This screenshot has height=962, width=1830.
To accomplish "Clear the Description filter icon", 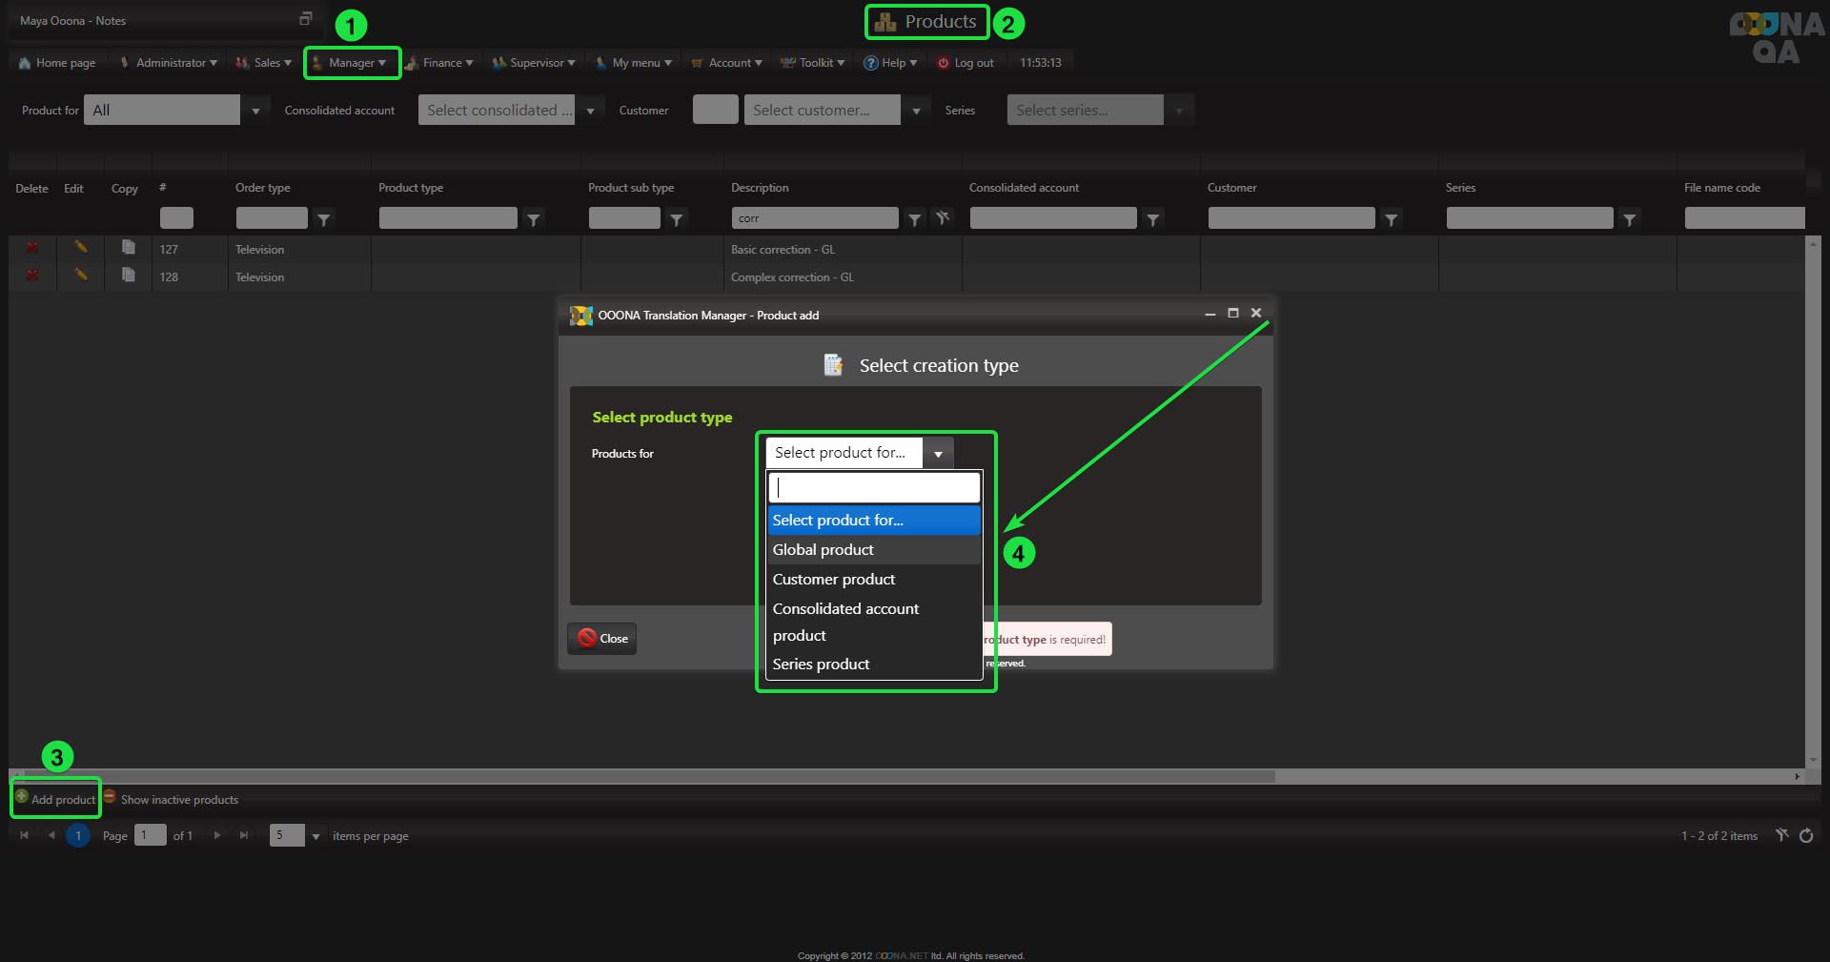I will click(x=943, y=218).
